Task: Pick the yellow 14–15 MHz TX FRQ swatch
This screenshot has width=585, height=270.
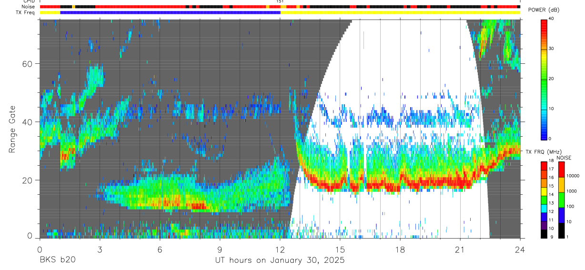Action: pyautogui.click(x=544, y=191)
